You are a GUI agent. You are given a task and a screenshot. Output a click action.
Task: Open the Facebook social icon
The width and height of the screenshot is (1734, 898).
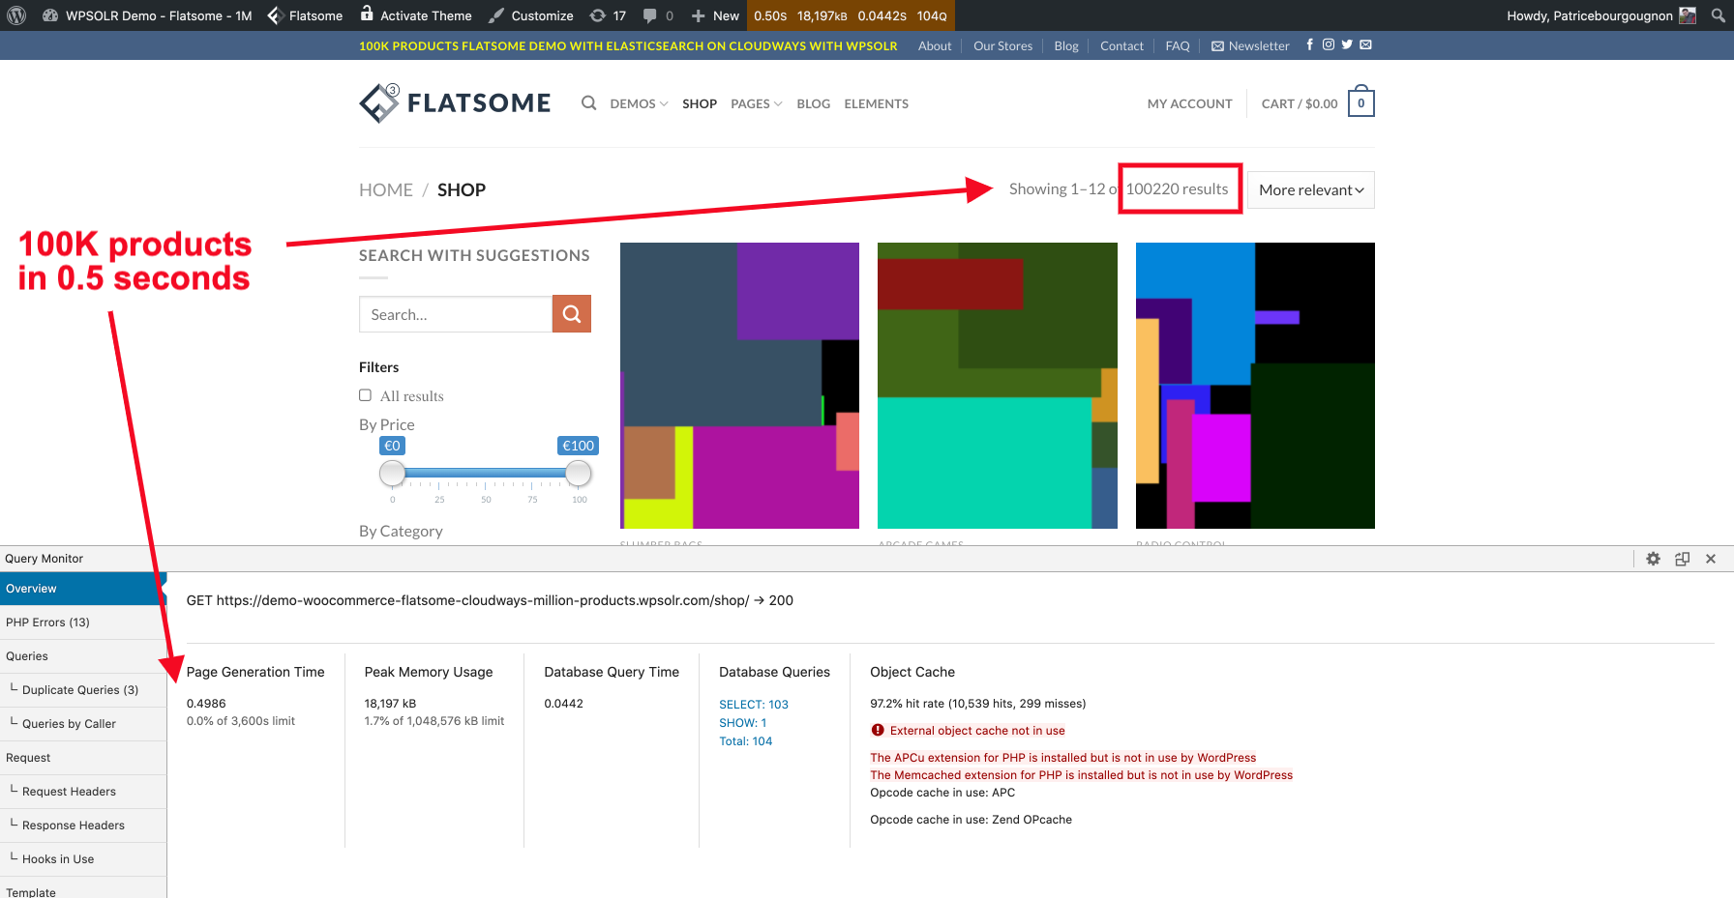(1310, 44)
